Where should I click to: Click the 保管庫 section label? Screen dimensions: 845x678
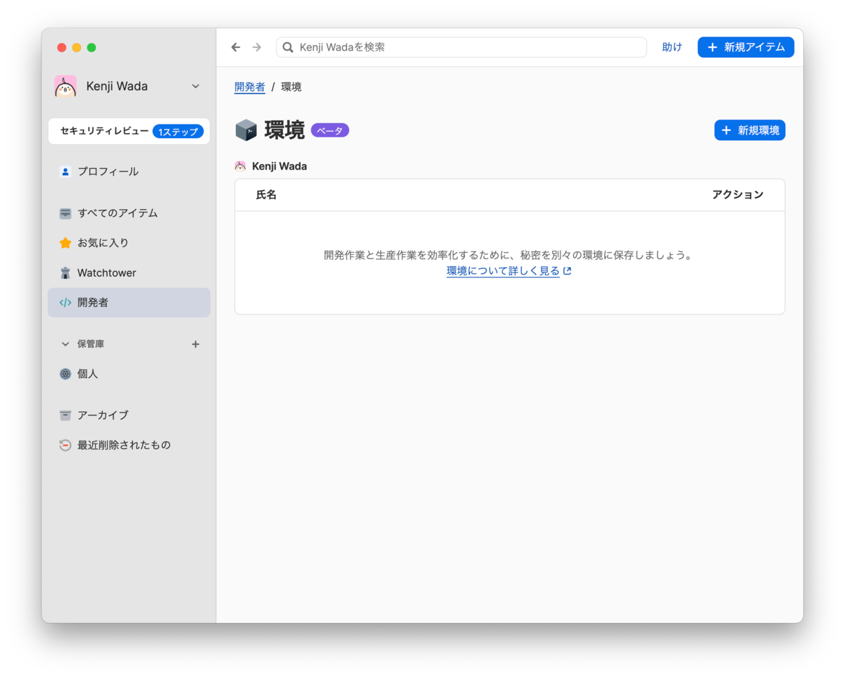pos(91,344)
